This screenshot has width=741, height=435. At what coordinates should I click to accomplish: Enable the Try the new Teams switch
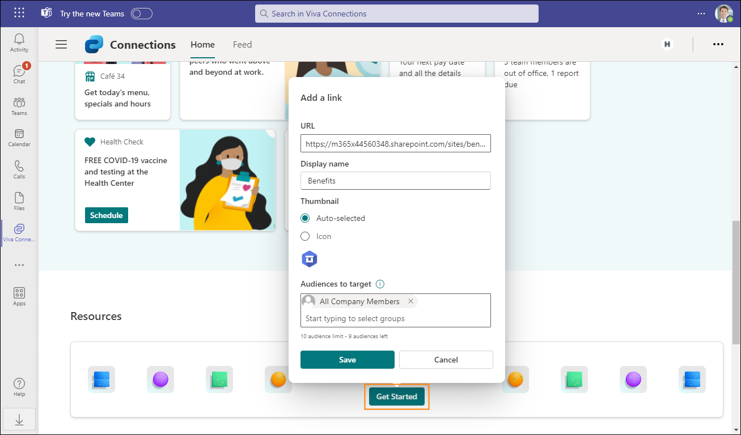pos(141,14)
